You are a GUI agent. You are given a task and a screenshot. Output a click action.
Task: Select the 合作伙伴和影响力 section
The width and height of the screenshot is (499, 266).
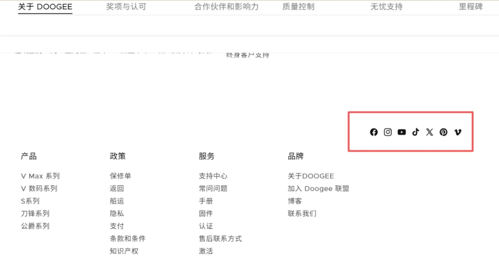[x=226, y=7]
